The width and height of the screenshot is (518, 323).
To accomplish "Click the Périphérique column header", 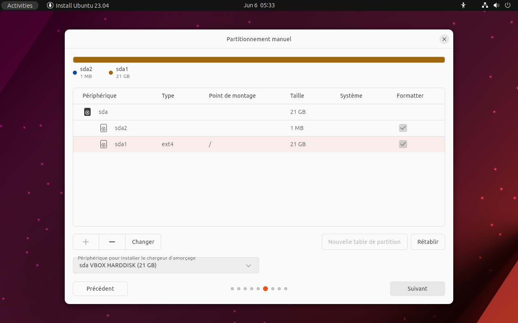I will (100, 96).
